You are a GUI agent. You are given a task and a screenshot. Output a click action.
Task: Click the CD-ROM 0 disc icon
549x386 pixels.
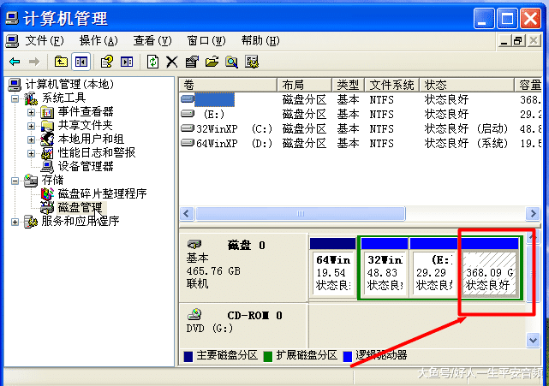pos(194,314)
